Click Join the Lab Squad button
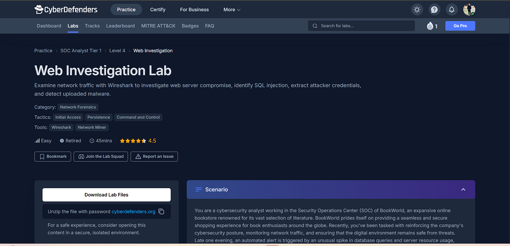 tap(101, 157)
